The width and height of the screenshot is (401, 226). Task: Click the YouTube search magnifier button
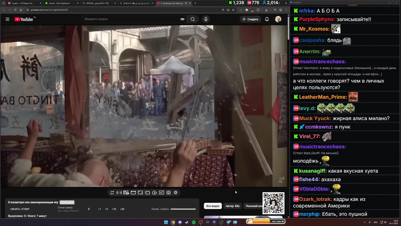[x=193, y=19]
